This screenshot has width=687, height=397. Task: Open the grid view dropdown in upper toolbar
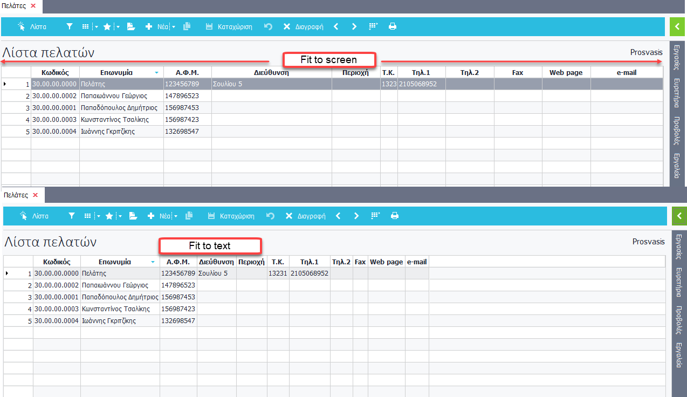click(97, 26)
